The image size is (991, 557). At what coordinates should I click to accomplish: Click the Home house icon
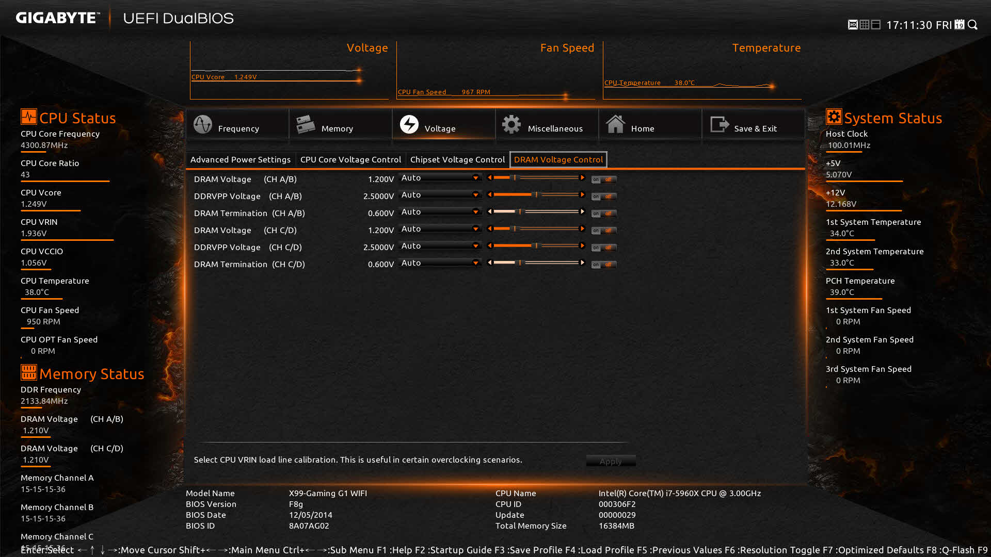(x=615, y=124)
